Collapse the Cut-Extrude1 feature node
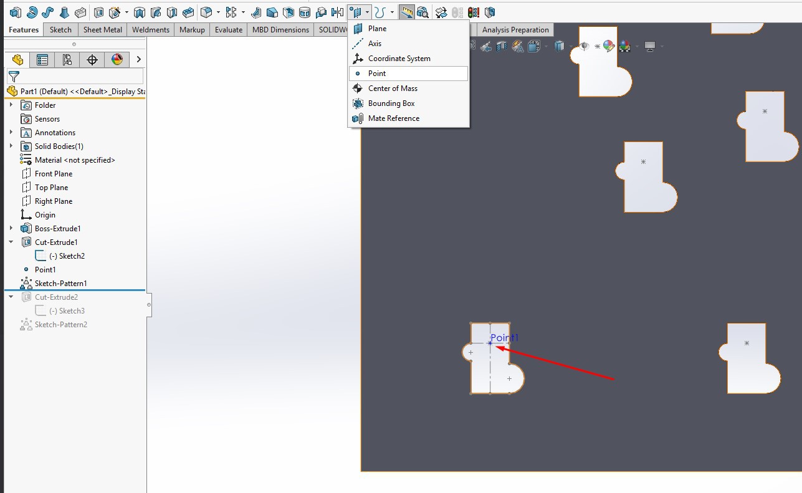Image resolution: width=802 pixels, height=493 pixels. click(11, 242)
